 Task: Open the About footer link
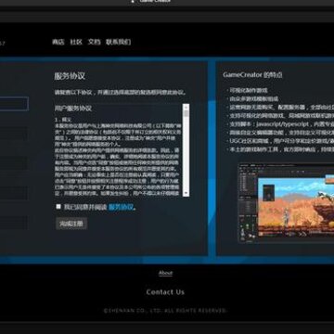[x=165, y=273]
